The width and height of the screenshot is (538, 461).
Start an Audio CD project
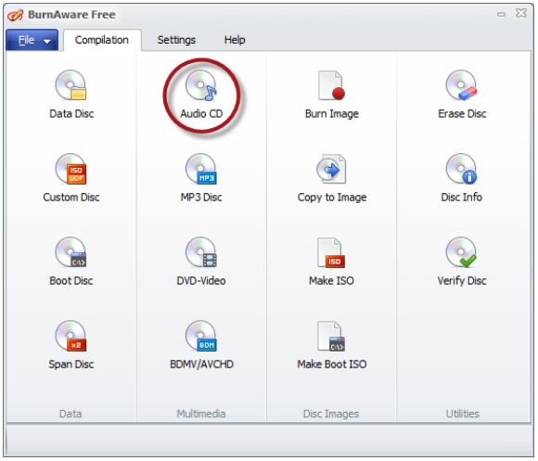point(201,95)
